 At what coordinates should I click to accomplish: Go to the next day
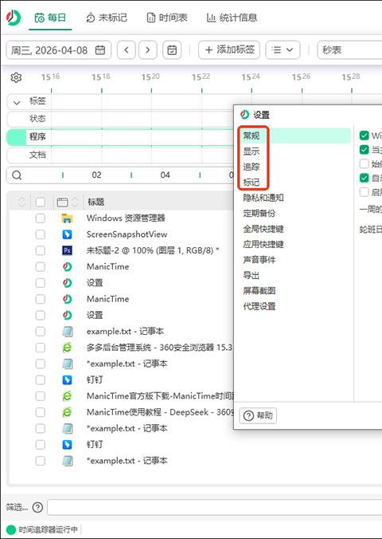[x=148, y=50]
